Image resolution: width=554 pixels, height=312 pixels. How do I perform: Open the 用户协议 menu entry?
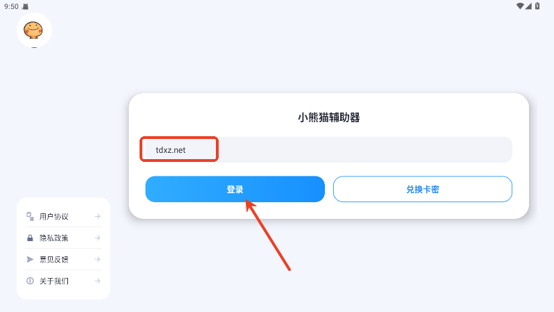[x=63, y=216]
